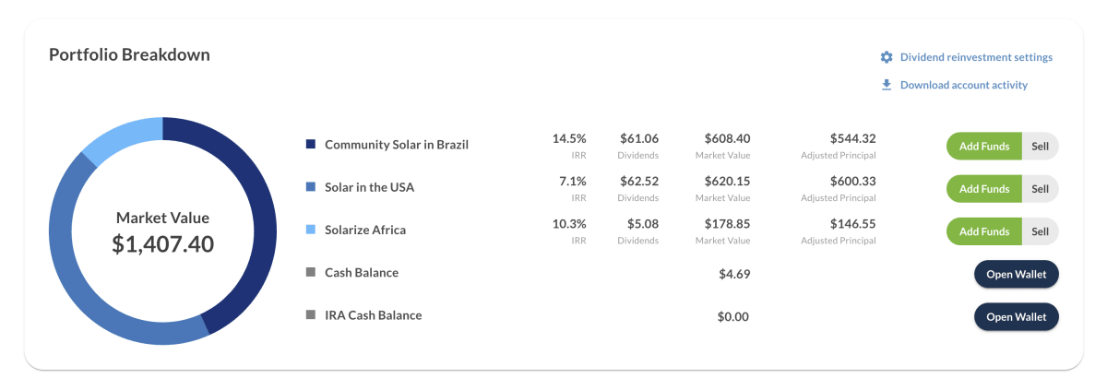This screenshot has width=1107, height=390.
Task: Add funds to Community Solar in Brazil
Action: [x=983, y=146]
